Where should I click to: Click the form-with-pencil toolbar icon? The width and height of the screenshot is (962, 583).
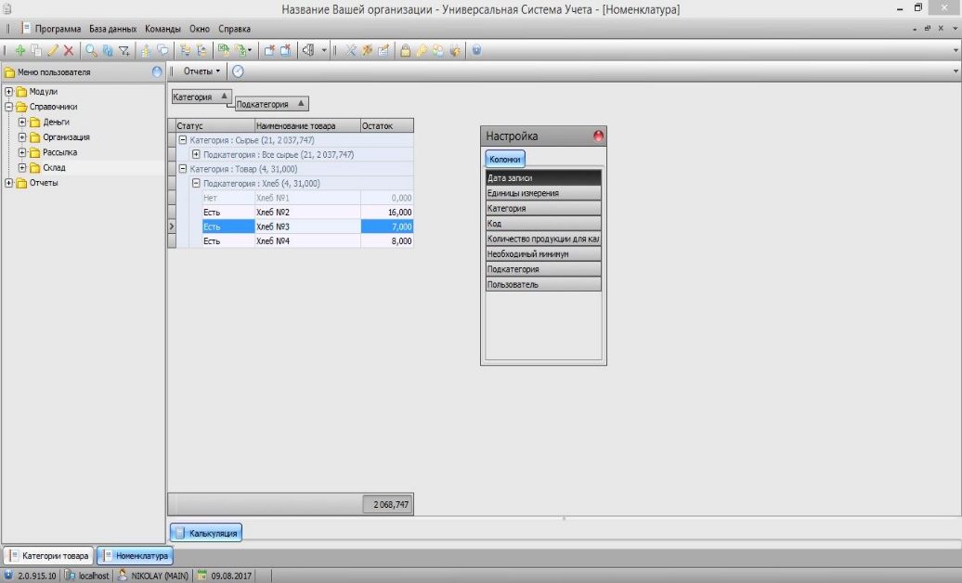pyautogui.click(x=383, y=51)
